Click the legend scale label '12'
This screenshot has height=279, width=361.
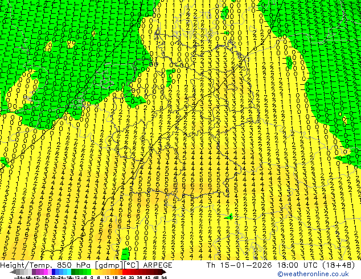107,277
